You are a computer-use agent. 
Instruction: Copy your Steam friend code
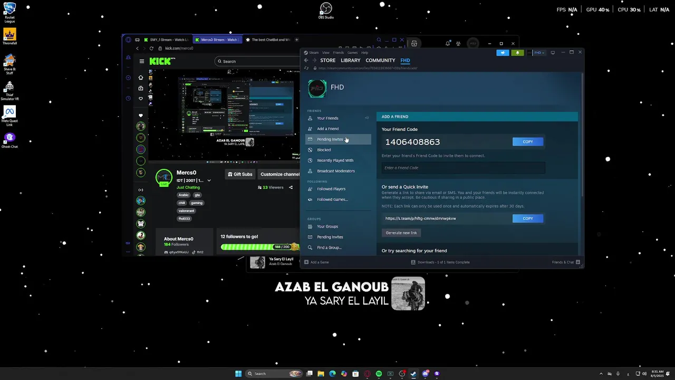pos(528,141)
